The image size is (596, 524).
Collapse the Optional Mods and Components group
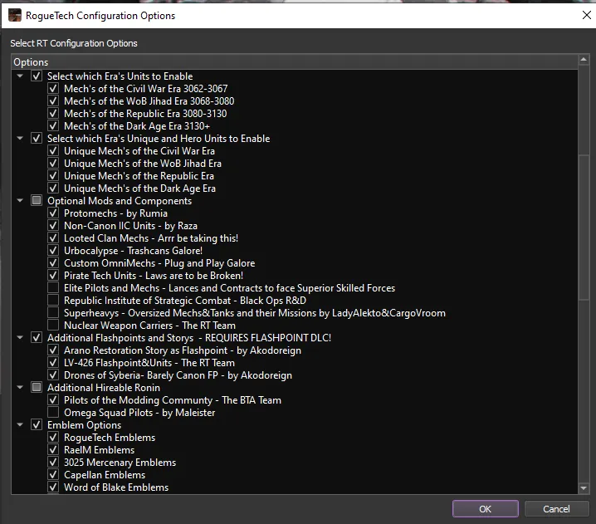tap(20, 200)
